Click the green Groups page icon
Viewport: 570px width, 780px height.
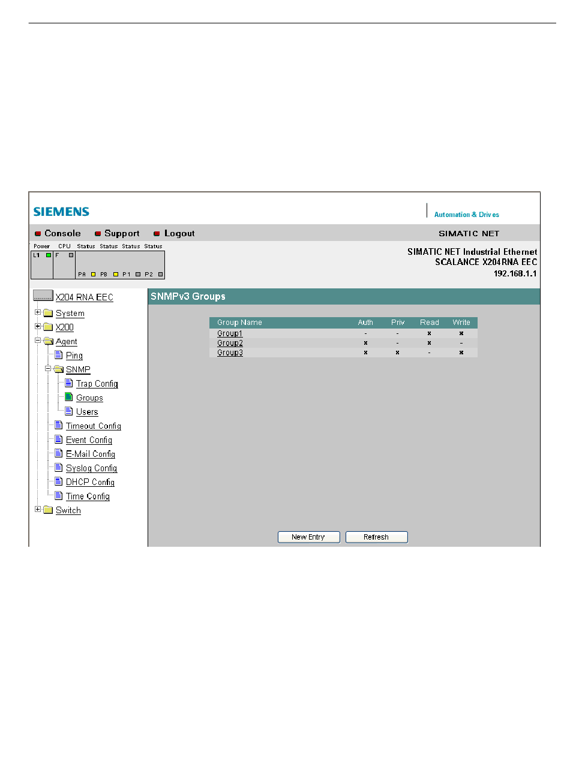(x=69, y=397)
